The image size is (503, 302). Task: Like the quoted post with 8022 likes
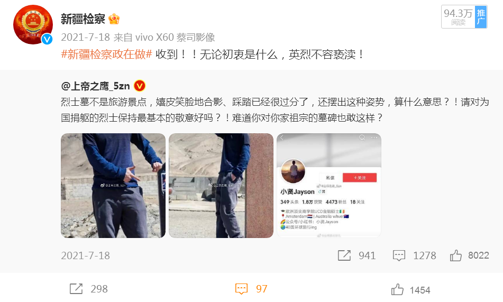coord(455,255)
